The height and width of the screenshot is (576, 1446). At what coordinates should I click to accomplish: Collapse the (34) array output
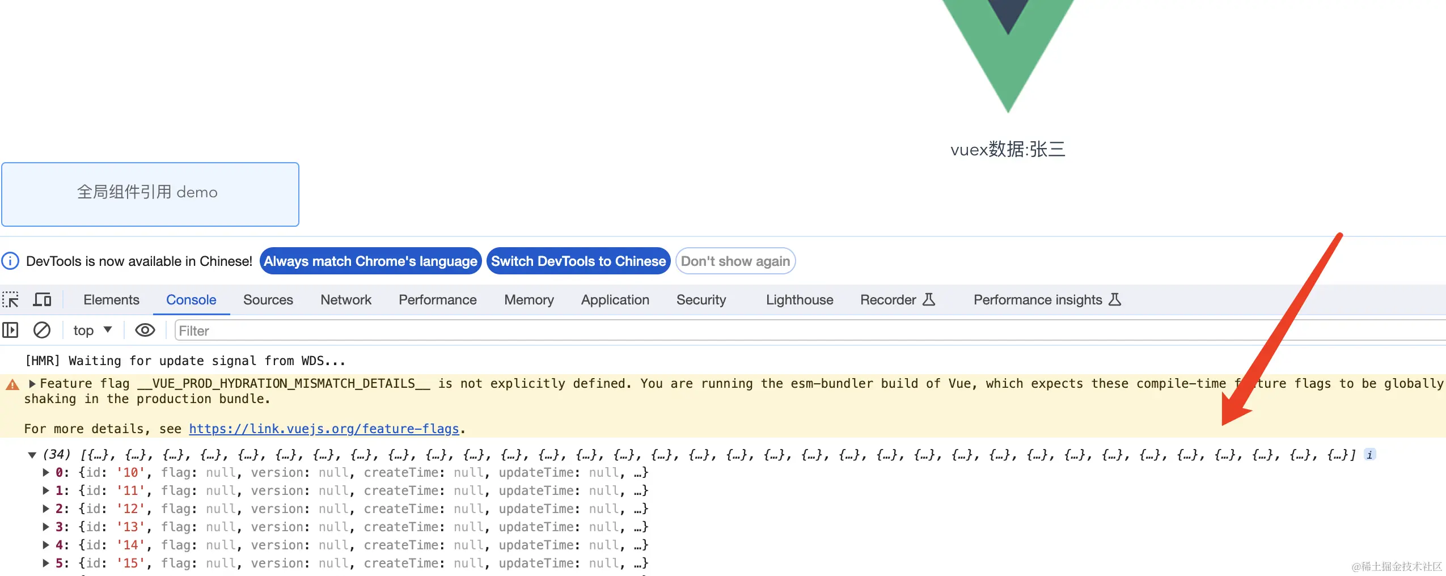[x=32, y=455]
